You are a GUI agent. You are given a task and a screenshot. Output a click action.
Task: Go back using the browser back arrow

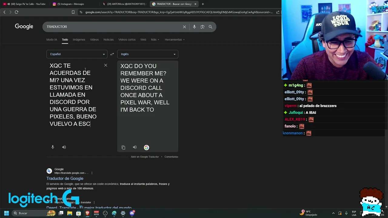(4, 12)
